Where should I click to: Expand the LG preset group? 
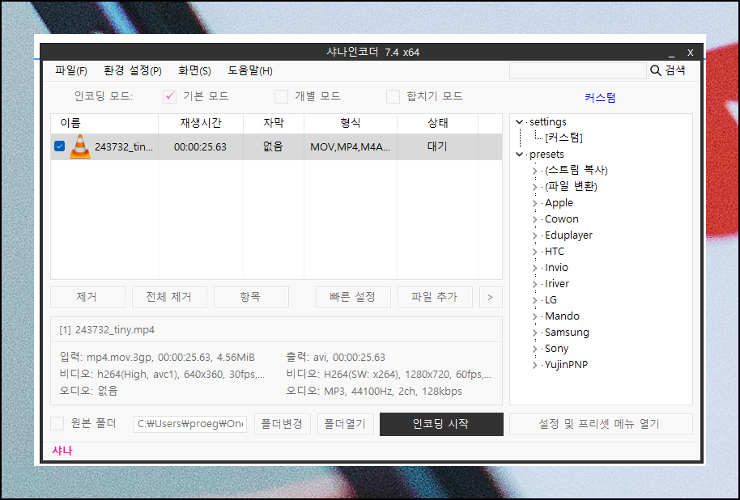[534, 300]
